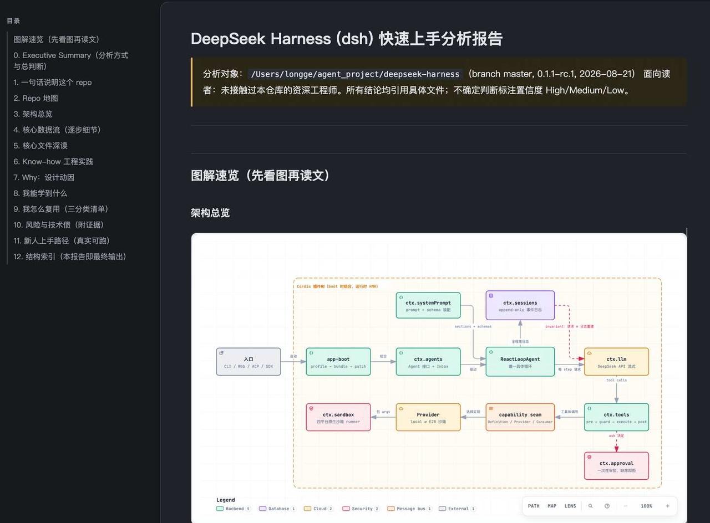The height and width of the screenshot is (523, 710).
Task: Select the ReactLoopAgent node title text
Action: click(x=520, y=359)
